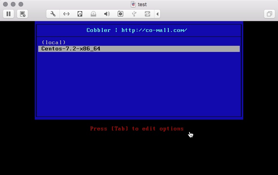Click the Cobbler http://co-mall.com/ title text

(x=137, y=30)
